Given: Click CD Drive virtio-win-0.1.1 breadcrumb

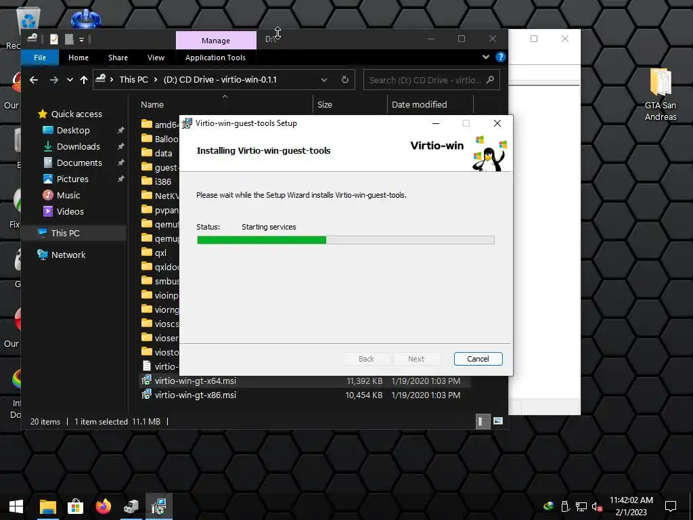Looking at the screenshot, I should [x=220, y=80].
